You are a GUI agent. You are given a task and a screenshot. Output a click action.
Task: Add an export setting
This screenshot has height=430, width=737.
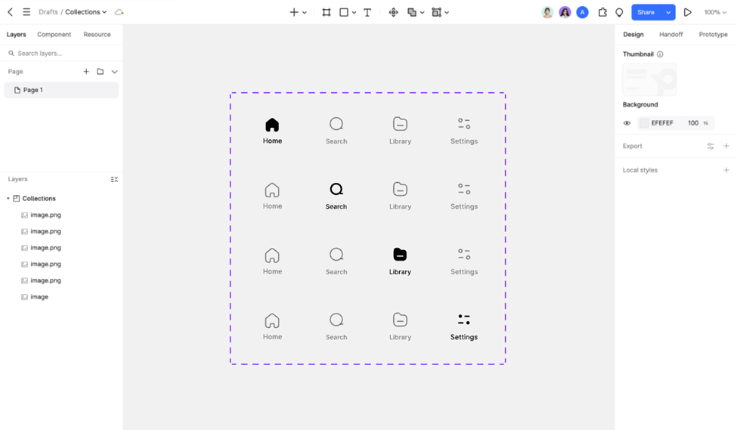pos(726,146)
